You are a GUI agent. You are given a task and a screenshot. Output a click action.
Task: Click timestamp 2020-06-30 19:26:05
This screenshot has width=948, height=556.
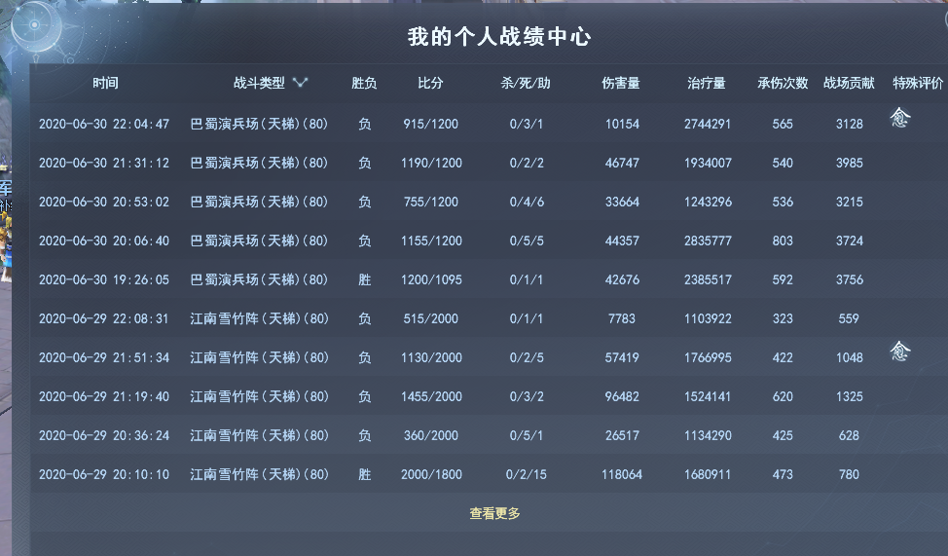coord(104,280)
